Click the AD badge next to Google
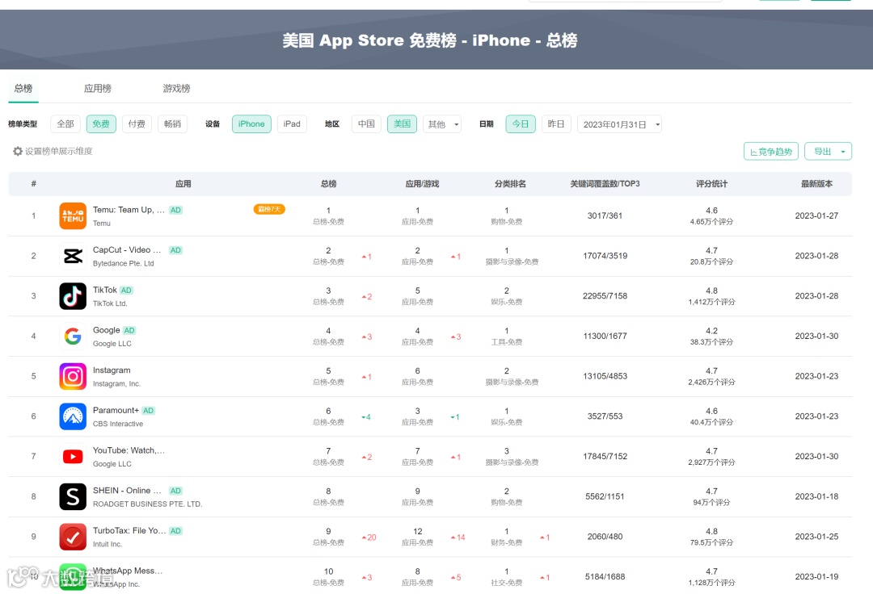Screen dimensions: 873x594 click(x=129, y=330)
